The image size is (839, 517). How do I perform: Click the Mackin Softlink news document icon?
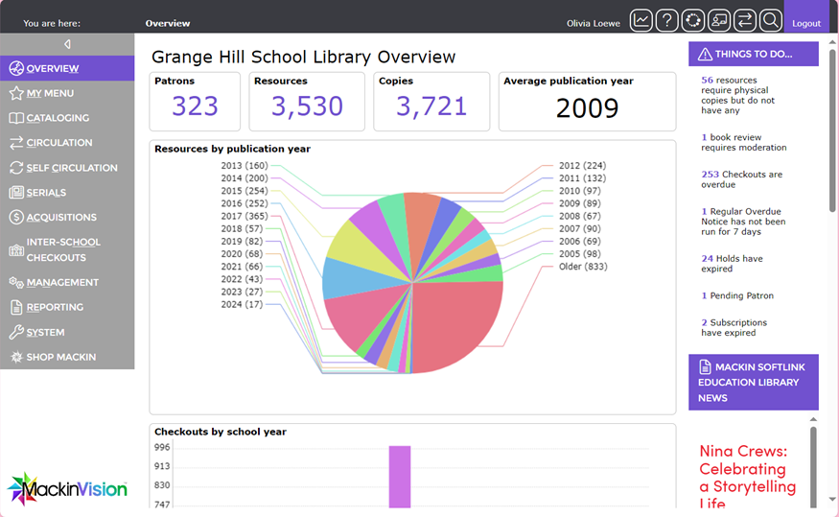point(705,366)
